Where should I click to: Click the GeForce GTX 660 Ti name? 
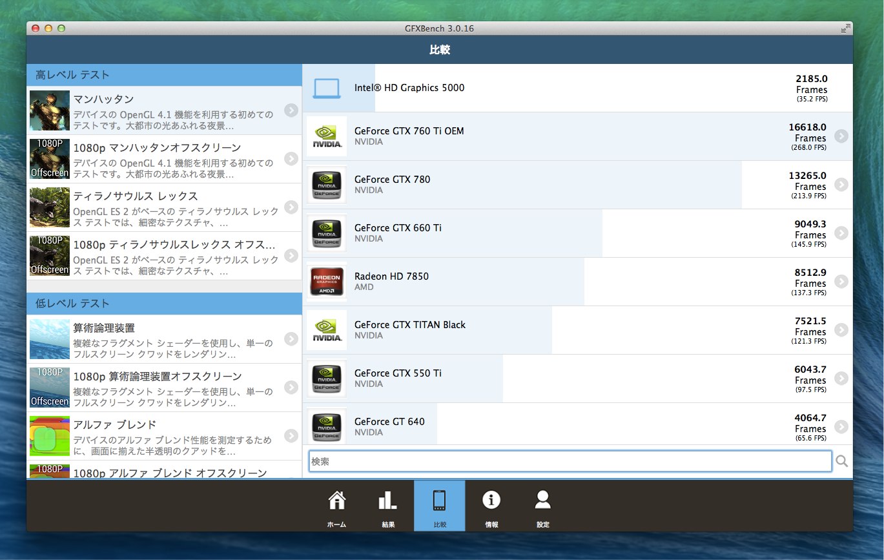click(398, 228)
